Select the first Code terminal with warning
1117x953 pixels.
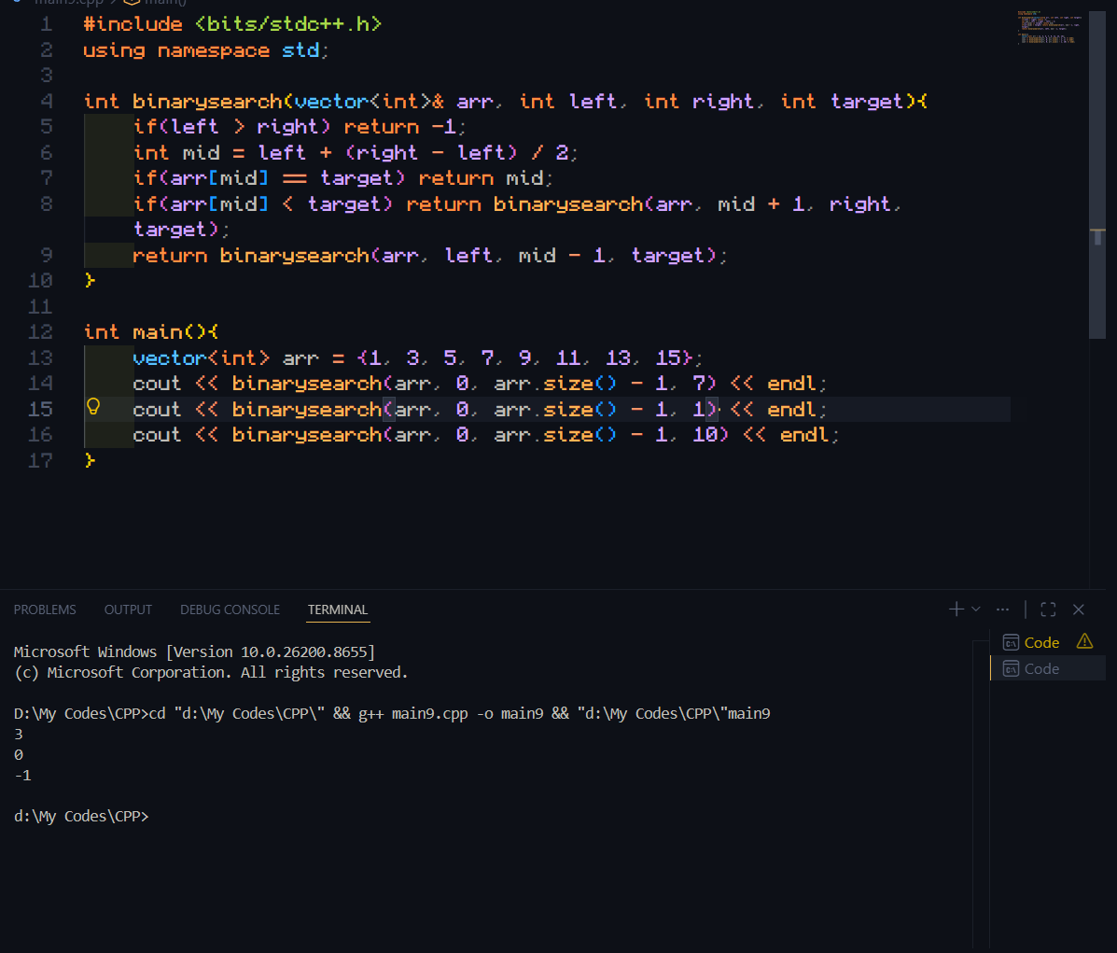click(1047, 642)
